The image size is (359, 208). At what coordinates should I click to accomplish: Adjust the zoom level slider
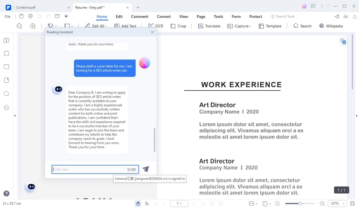(x=300, y=204)
